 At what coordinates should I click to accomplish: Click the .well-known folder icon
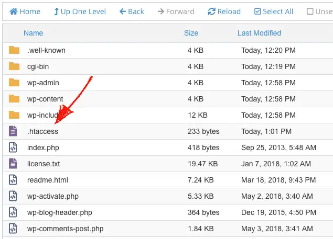click(14, 50)
